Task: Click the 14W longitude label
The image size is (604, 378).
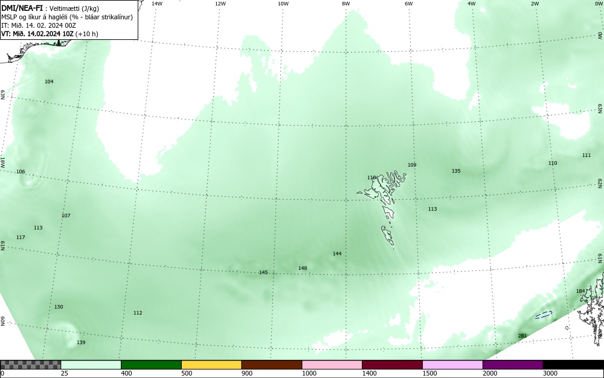Action: coord(157,4)
